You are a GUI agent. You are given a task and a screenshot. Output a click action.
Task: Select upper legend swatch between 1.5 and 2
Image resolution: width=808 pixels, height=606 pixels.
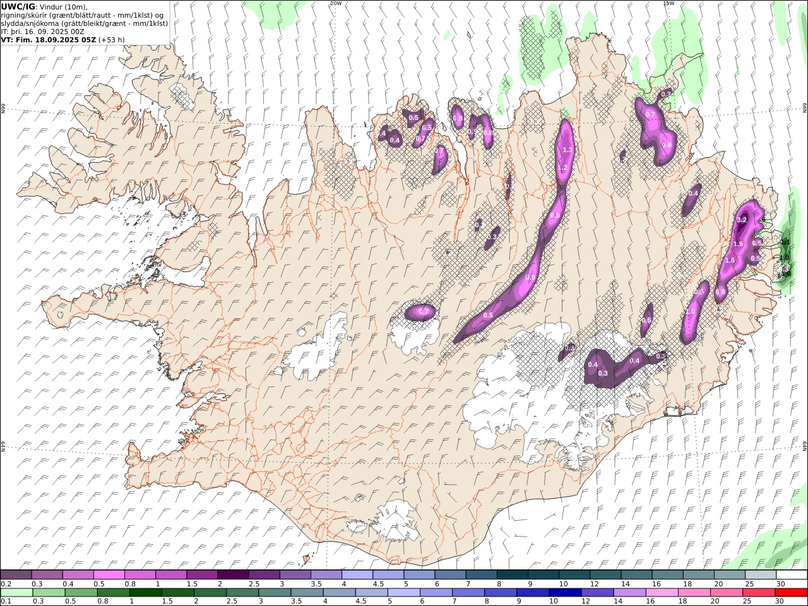point(201,574)
